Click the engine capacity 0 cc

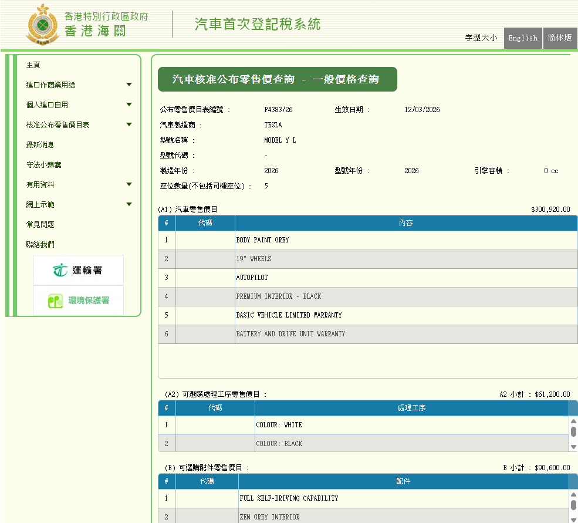pyautogui.click(x=551, y=171)
